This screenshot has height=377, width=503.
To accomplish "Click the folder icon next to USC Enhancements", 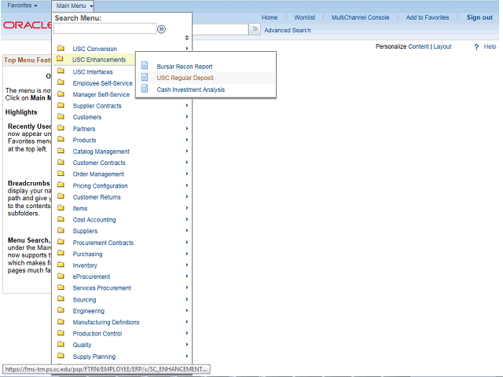I will pos(60,59).
